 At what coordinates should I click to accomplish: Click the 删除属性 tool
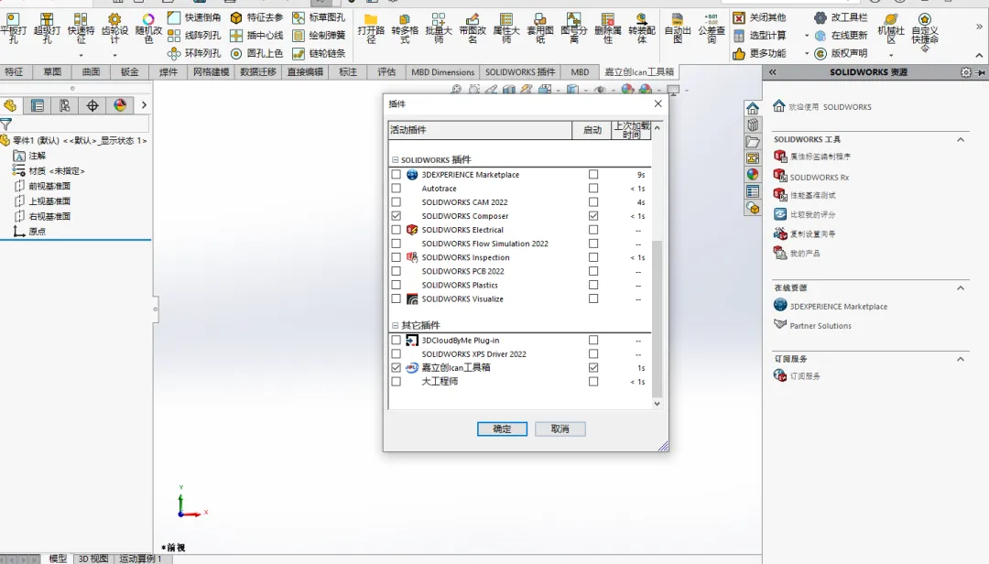tap(608, 28)
